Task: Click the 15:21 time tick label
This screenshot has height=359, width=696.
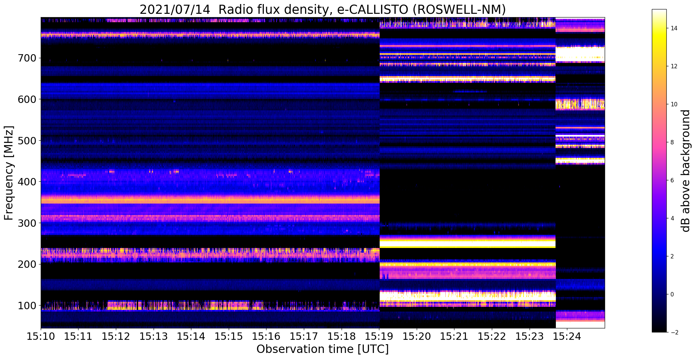Action: pos(454,336)
